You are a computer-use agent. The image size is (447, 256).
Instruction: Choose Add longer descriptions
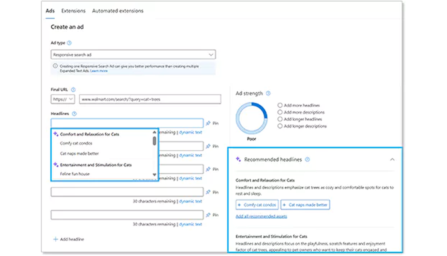coord(280,126)
